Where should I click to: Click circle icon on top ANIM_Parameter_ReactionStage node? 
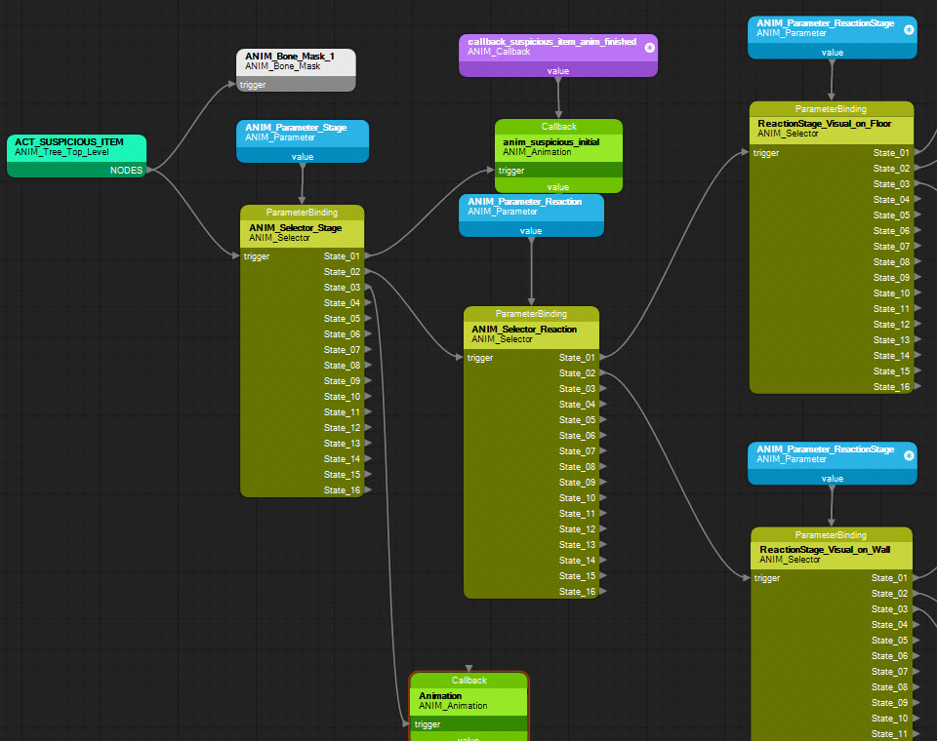click(x=909, y=30)
